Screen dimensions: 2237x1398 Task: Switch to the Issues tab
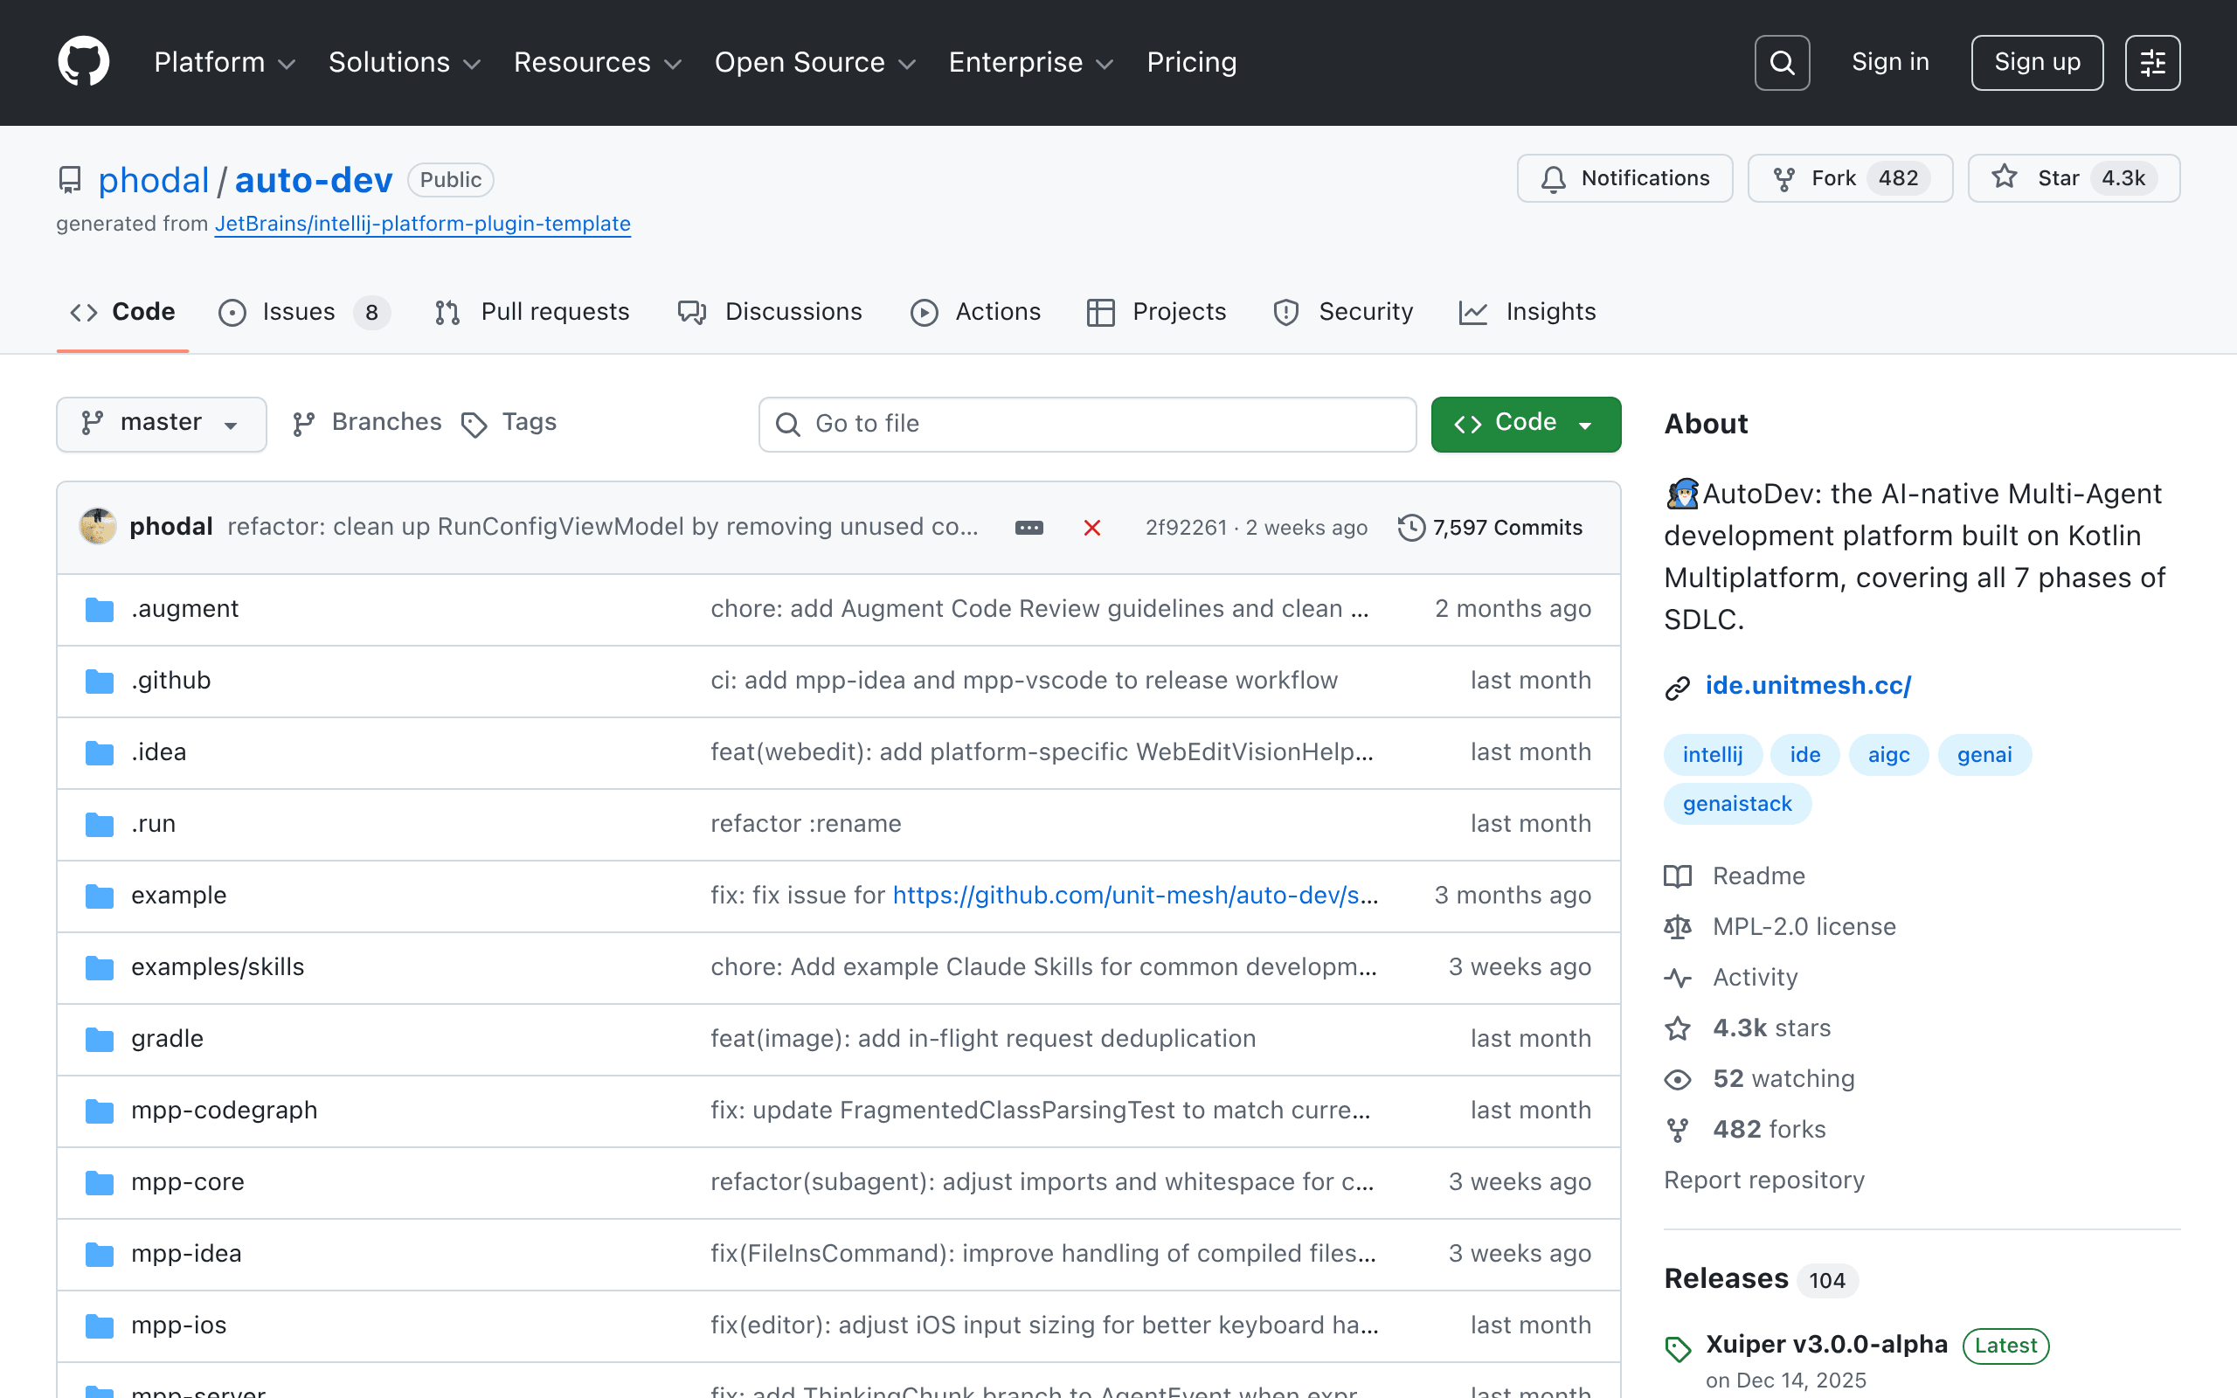click(304, 313)
